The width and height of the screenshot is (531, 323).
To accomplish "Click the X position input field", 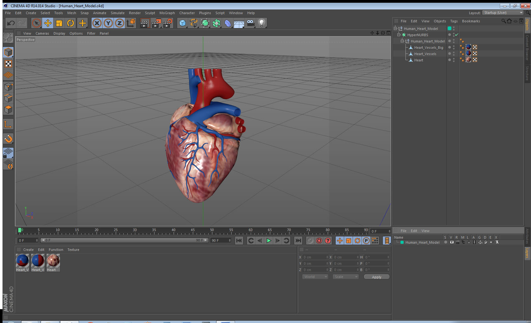I will coord(316,257).
